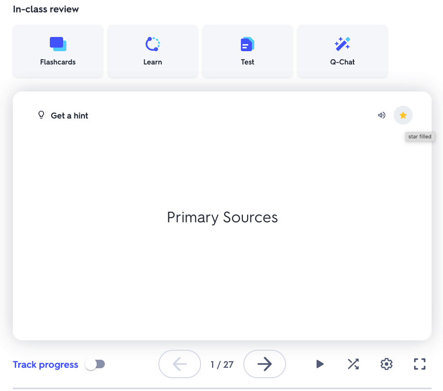Flip the Primary Sources flashcard
The height and width of the screenshot is (391, 443).
pos(222,218)
